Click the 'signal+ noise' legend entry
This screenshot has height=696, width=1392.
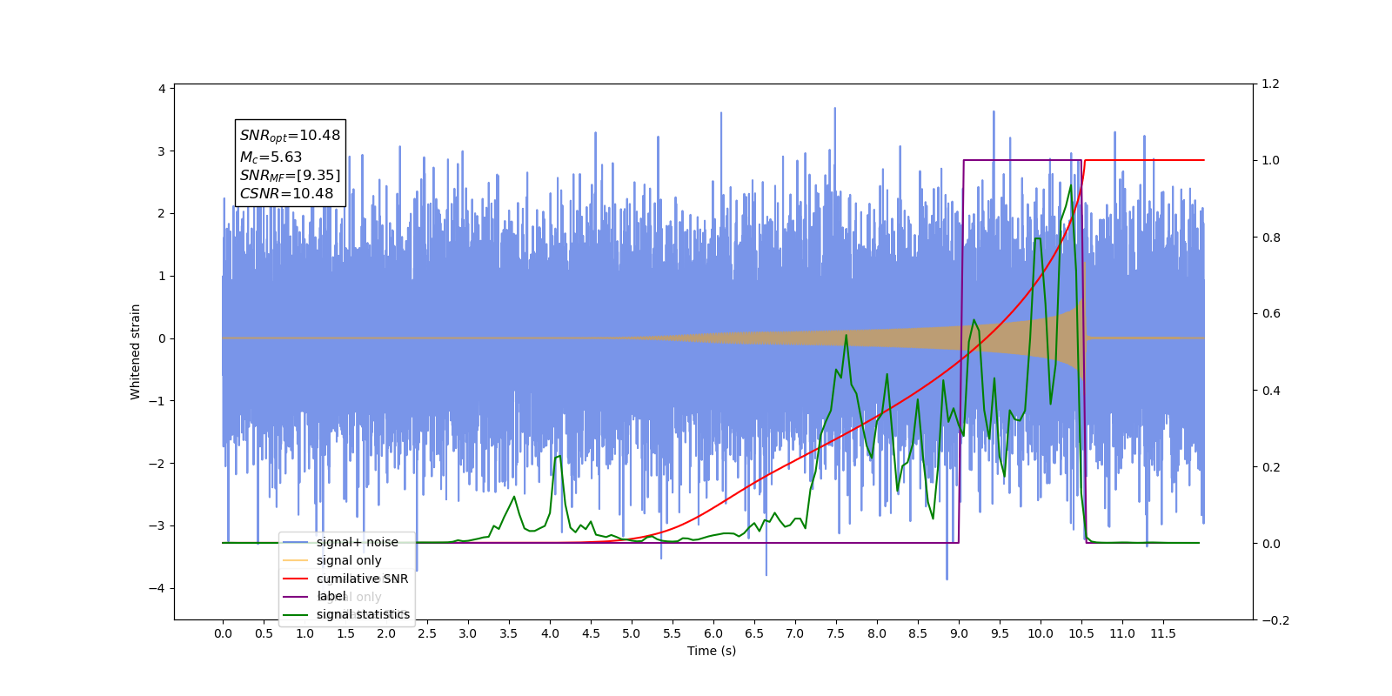[358, 542]
